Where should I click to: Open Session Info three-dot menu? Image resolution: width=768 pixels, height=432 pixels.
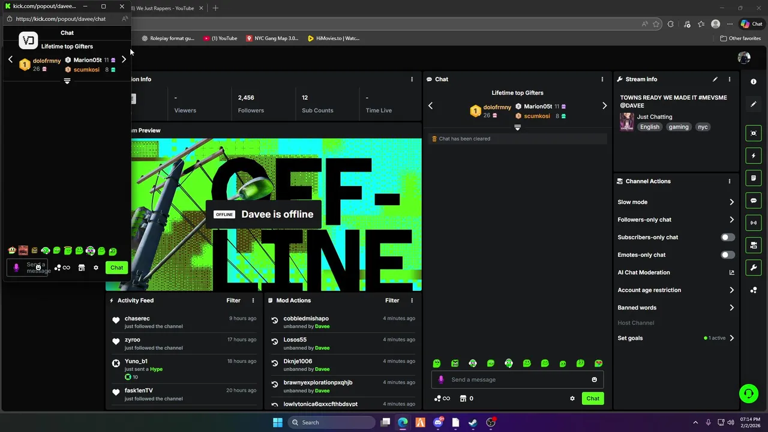coord(412,79)
